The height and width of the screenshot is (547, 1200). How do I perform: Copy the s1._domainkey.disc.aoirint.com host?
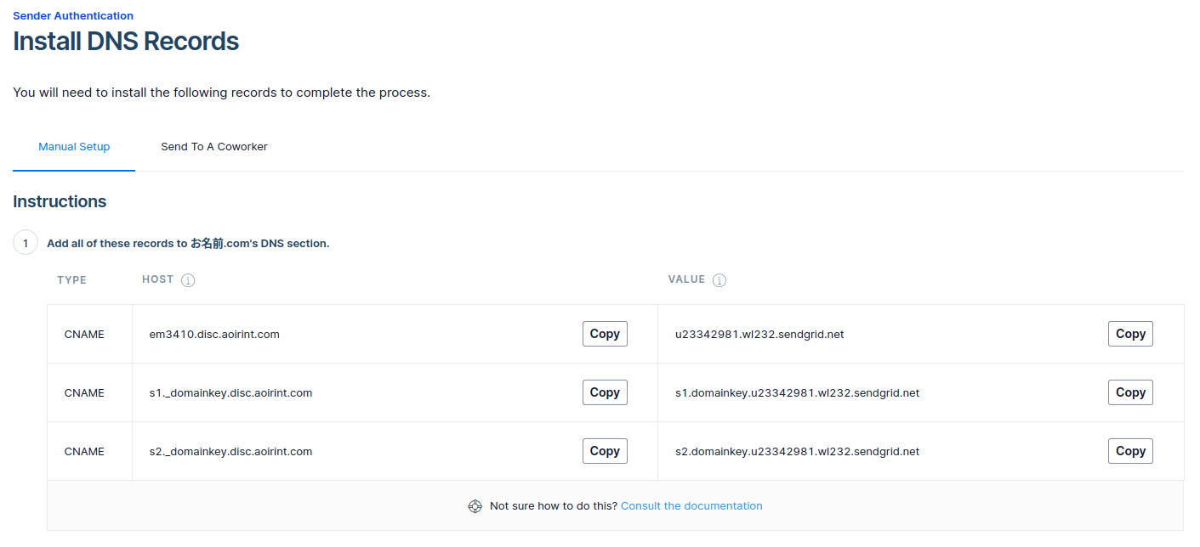[605, 392]
